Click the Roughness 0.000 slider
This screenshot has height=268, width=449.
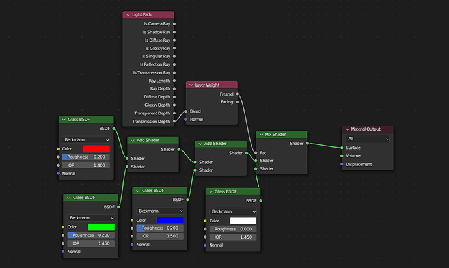(x=233, y=229)
